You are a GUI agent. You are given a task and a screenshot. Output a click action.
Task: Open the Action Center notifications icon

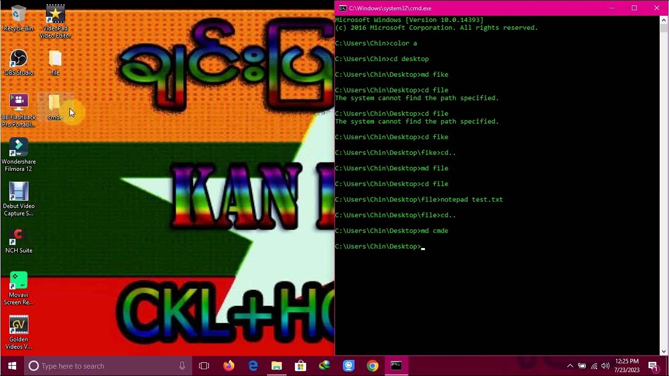click(653, 366)
